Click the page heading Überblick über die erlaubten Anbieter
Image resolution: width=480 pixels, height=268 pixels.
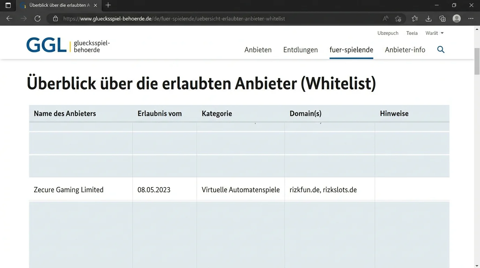(x=201, y=83)
